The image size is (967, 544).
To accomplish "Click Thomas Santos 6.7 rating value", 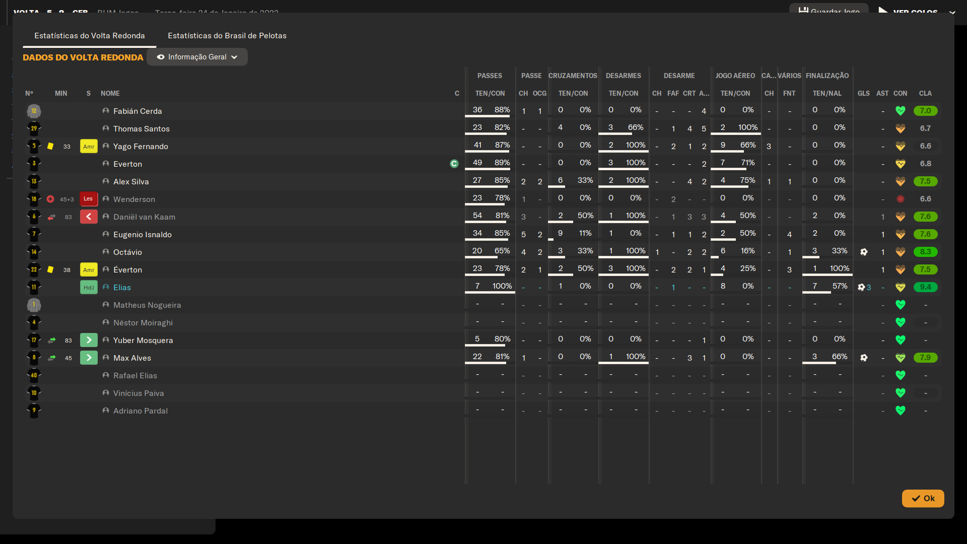I will pyautogui.click(x=926, y=128).
